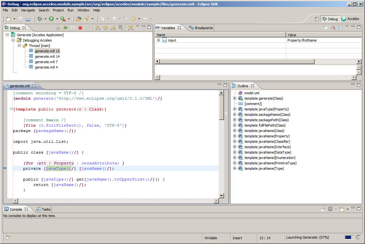Click the Property:firstName value cell
The width and height of the screenshot is (365, 244).
pos(323,40)
